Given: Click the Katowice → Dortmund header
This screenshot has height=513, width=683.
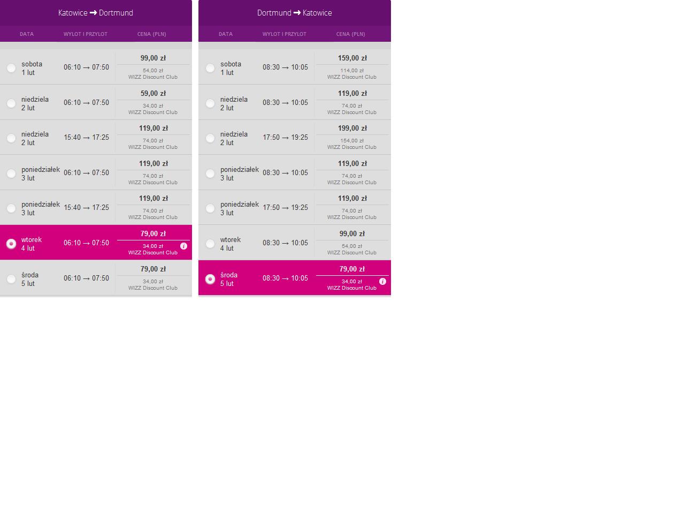Looking at the screenshot, I should tap(96, 13).
